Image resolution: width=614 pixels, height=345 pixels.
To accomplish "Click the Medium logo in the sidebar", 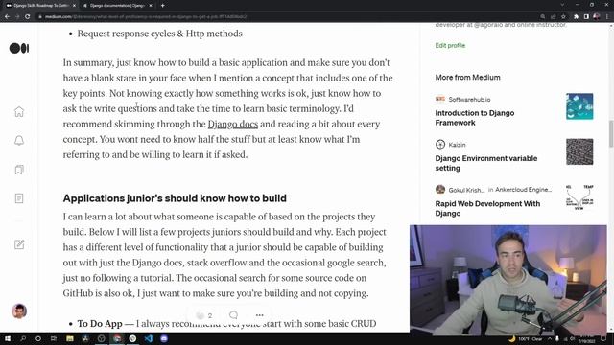I will [19, 48].
